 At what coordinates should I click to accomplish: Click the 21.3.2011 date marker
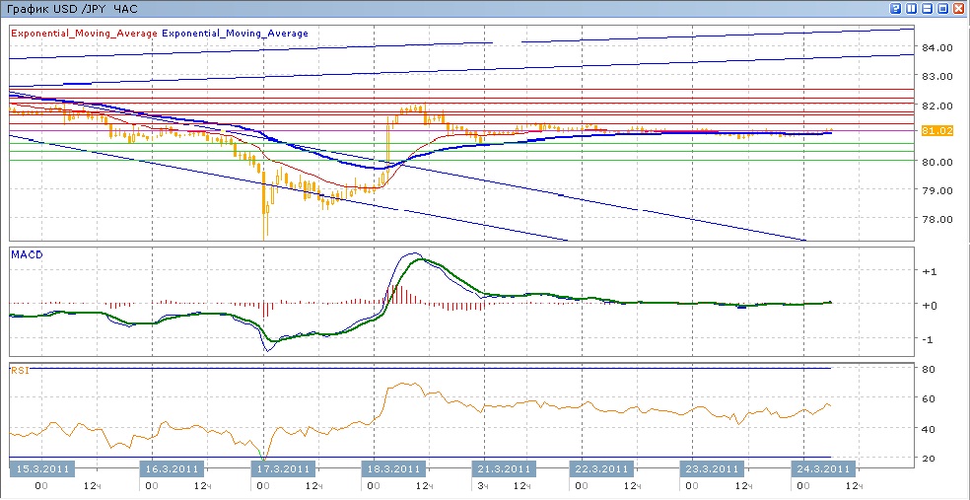tap(504, 468)
